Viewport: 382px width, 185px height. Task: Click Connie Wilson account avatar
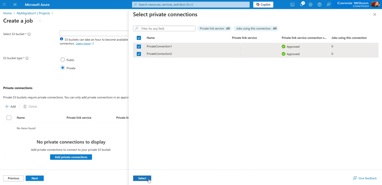(375, 4)
